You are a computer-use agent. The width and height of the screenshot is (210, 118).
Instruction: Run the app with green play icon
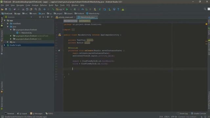67,10
